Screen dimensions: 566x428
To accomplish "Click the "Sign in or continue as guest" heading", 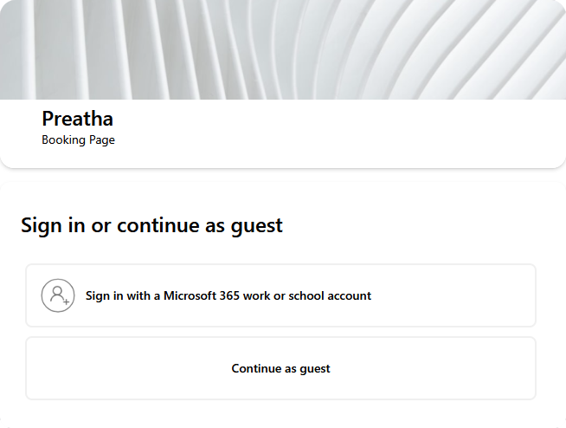I will 151,225.
